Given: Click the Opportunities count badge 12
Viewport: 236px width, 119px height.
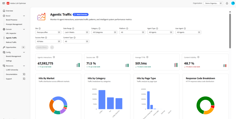Looking at the screenshot, I should pos(23,47).
